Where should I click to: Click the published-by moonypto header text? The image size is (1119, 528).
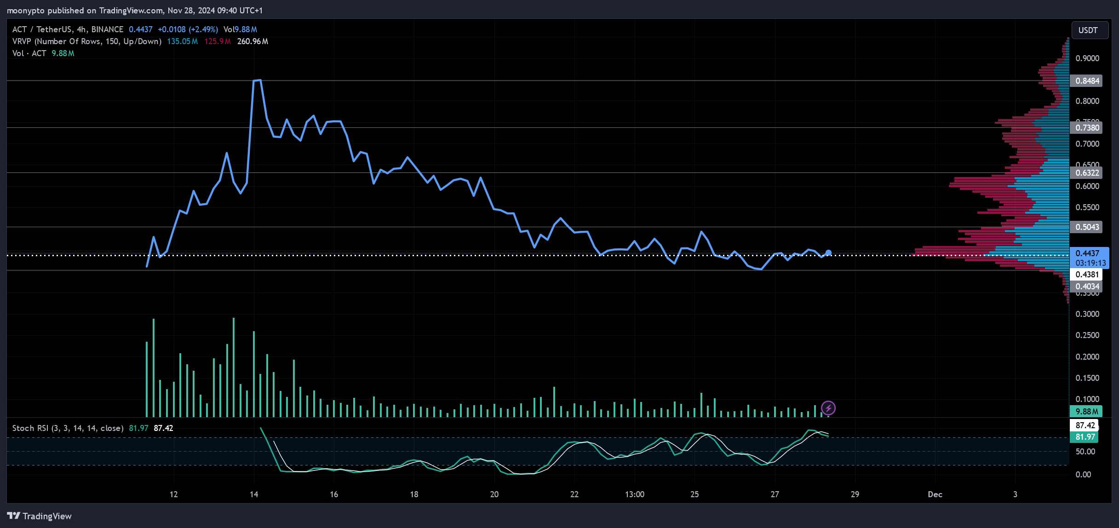click(134, 10)
